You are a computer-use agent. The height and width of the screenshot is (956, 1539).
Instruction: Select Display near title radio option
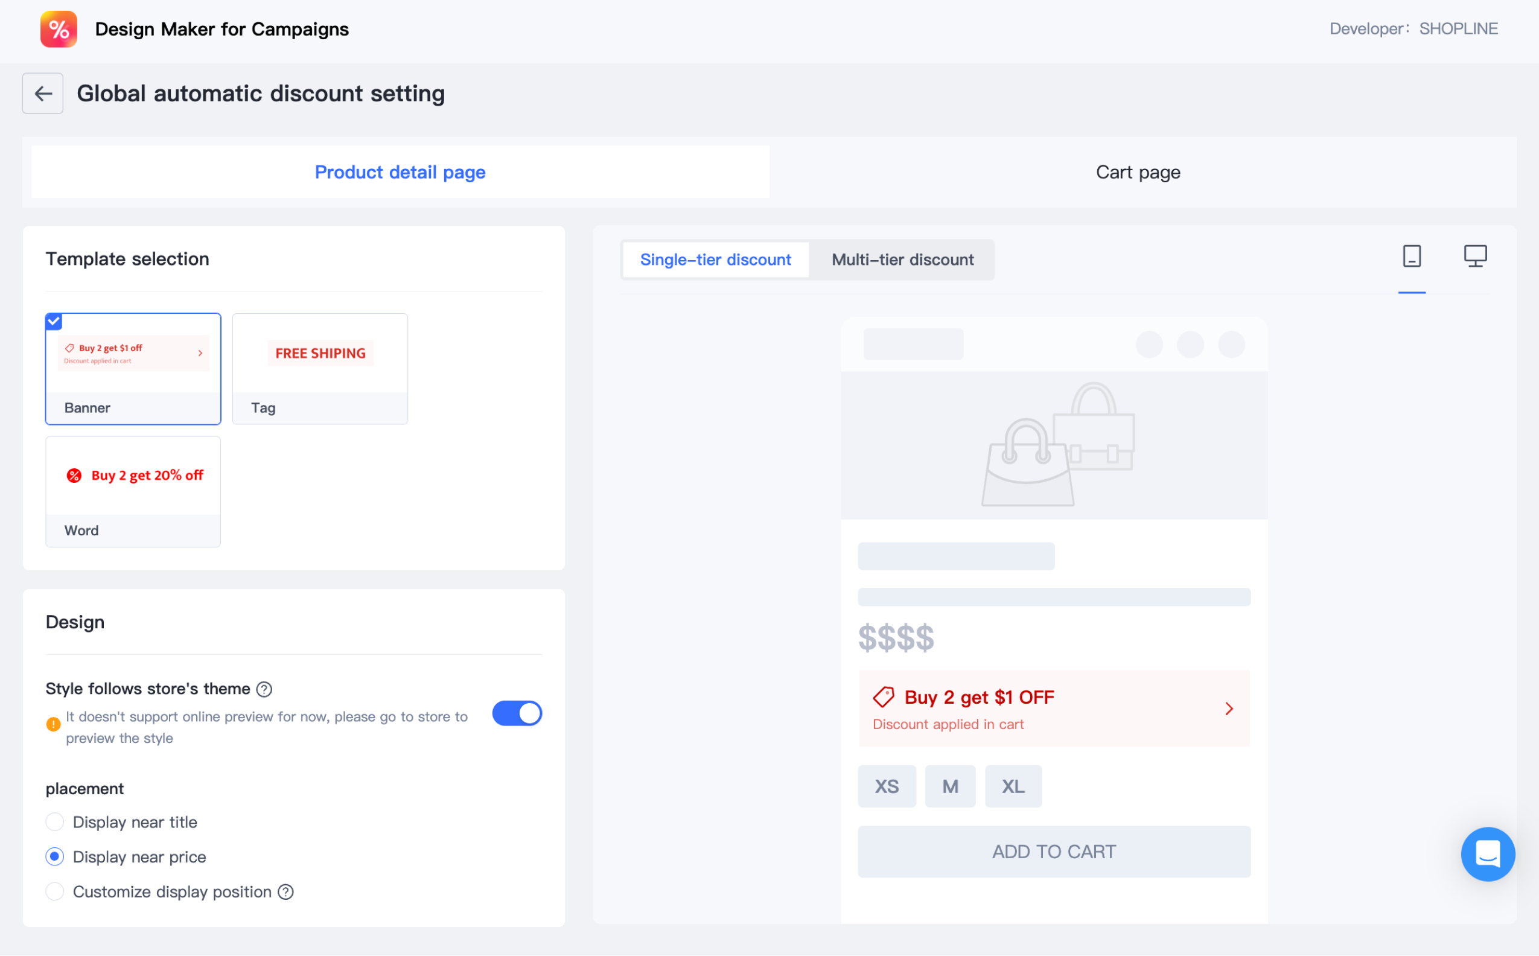pos(55,822)
